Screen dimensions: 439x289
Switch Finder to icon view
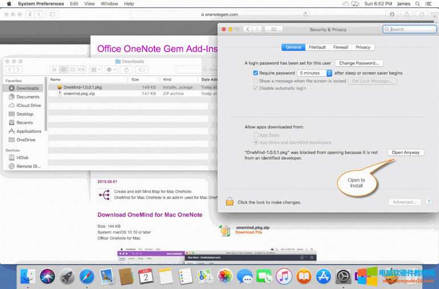[x=55, y=69]
